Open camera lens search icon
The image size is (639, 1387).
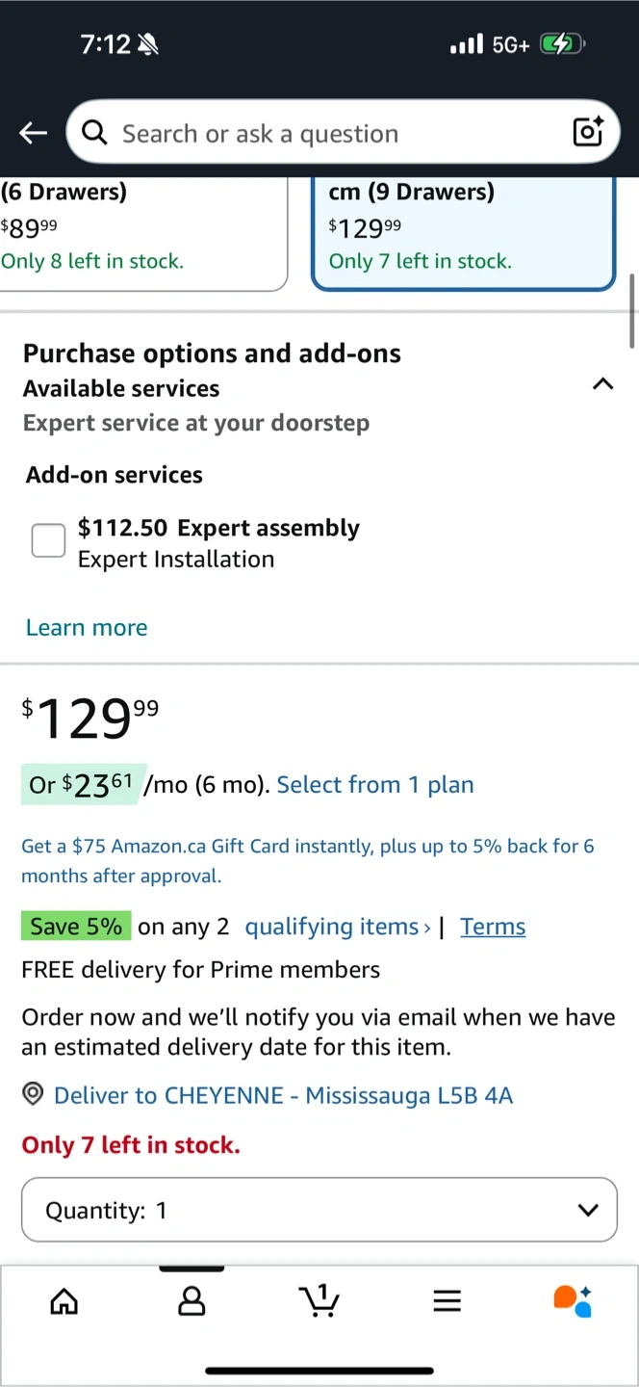(x=587, y=132)
